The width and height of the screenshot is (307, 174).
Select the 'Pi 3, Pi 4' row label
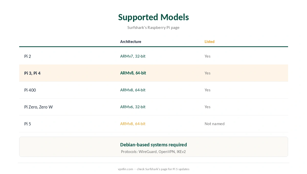32,73
